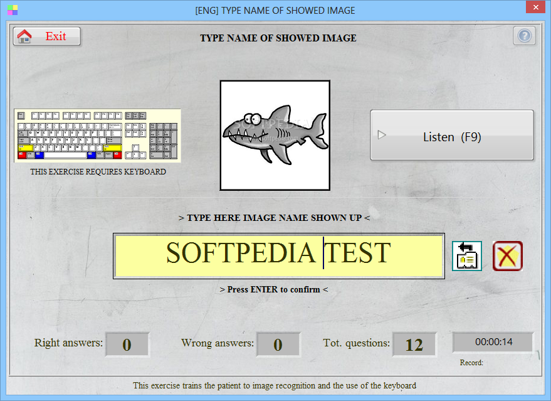551x401 pixels.
Task: Click the timer showing 00:00:14
Action: click(x=493, y=342)
